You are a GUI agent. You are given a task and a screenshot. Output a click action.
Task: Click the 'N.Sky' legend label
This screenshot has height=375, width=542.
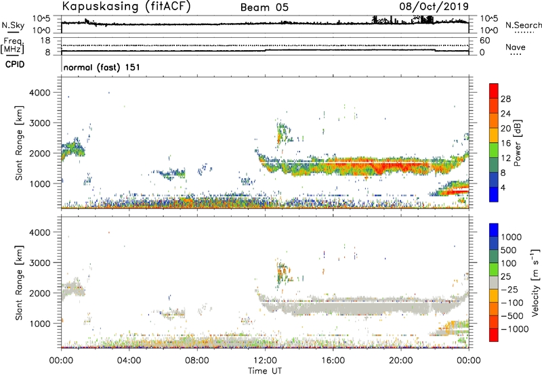tap(13, 25)
